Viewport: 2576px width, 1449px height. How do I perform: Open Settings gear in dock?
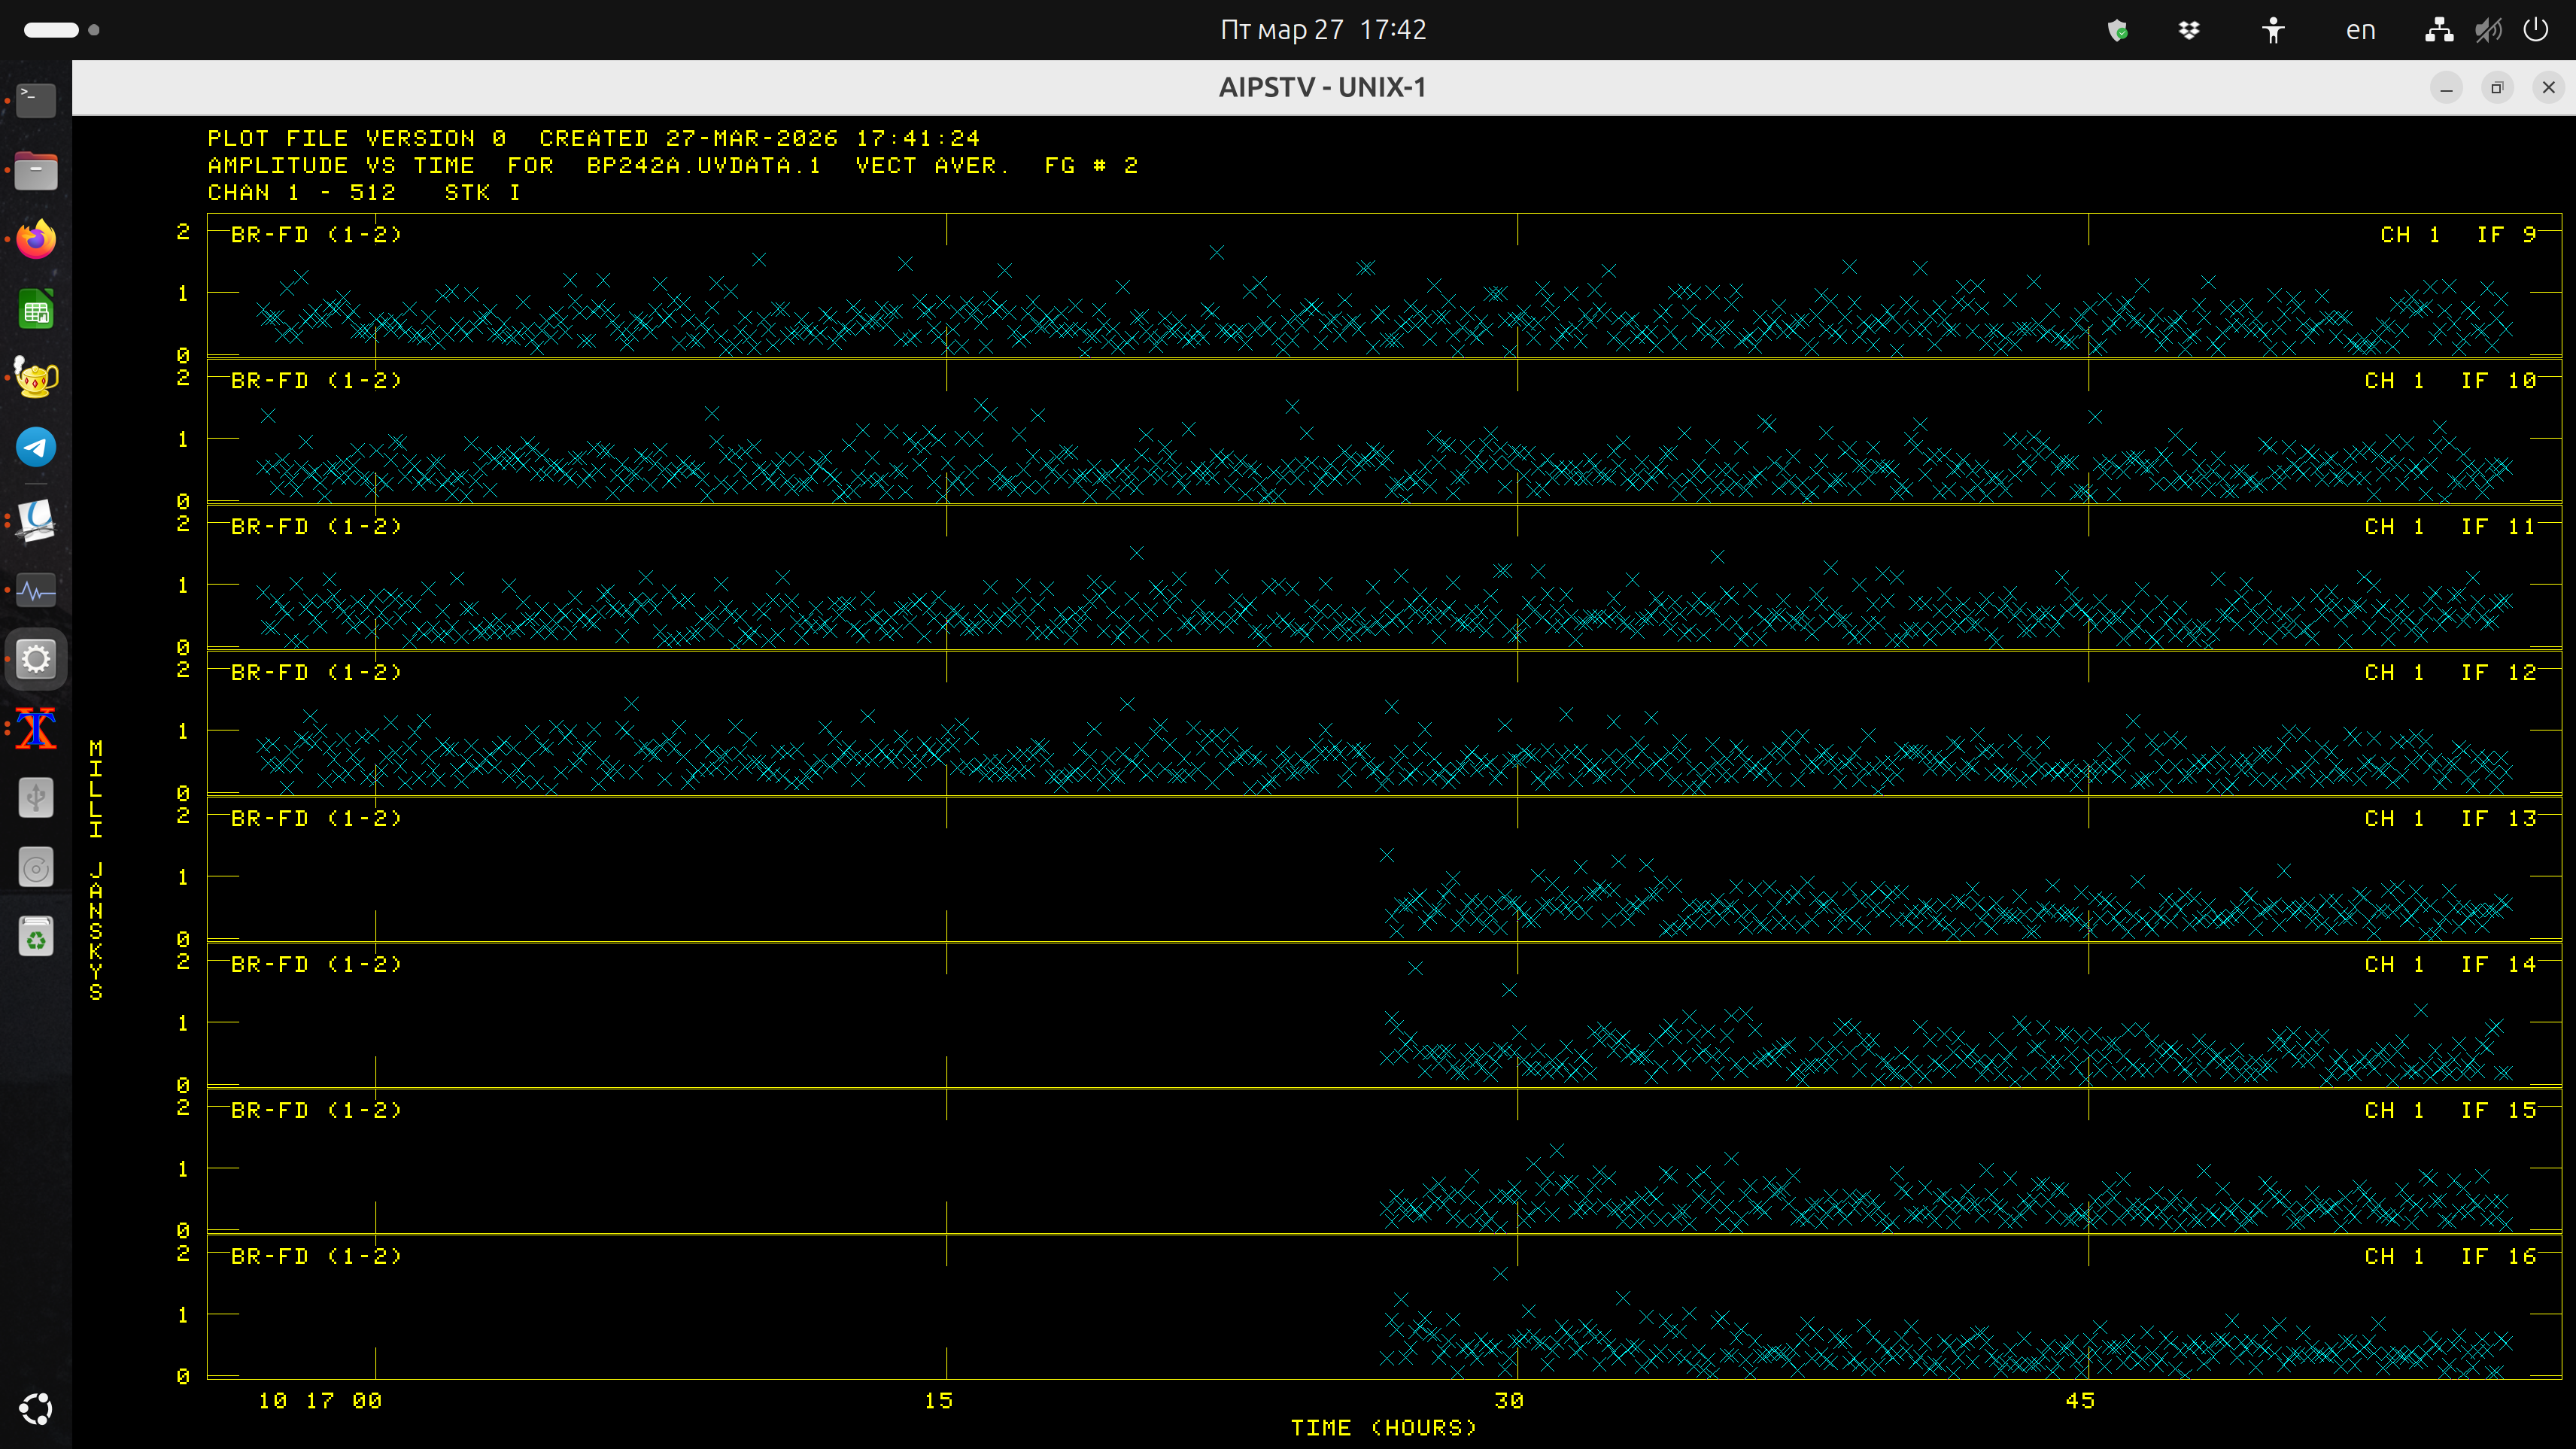36,659
